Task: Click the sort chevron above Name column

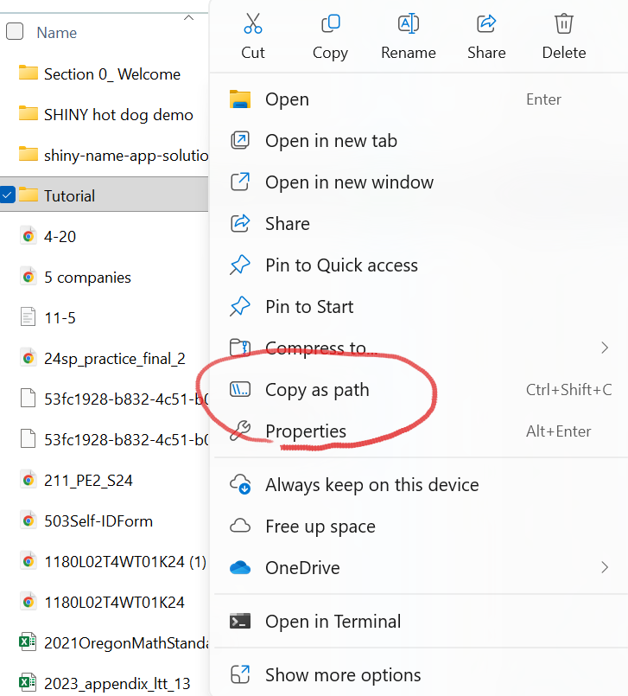Action: [x=189, y=16]
